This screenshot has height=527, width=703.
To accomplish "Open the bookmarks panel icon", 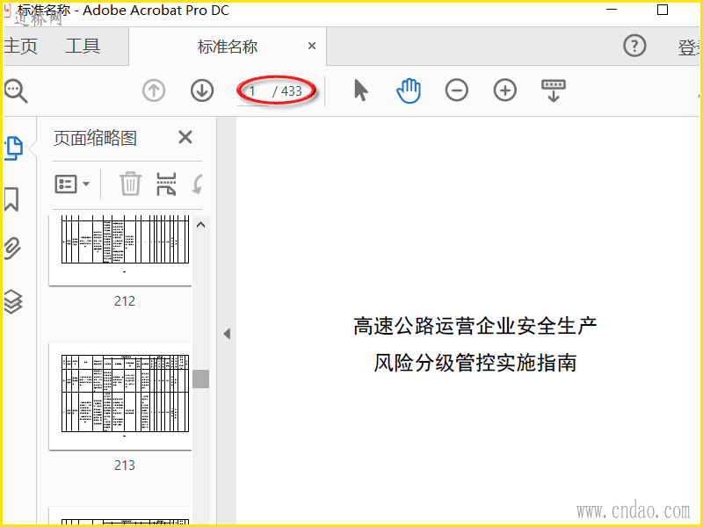I will pyautogui.click(x=11, y=199).
